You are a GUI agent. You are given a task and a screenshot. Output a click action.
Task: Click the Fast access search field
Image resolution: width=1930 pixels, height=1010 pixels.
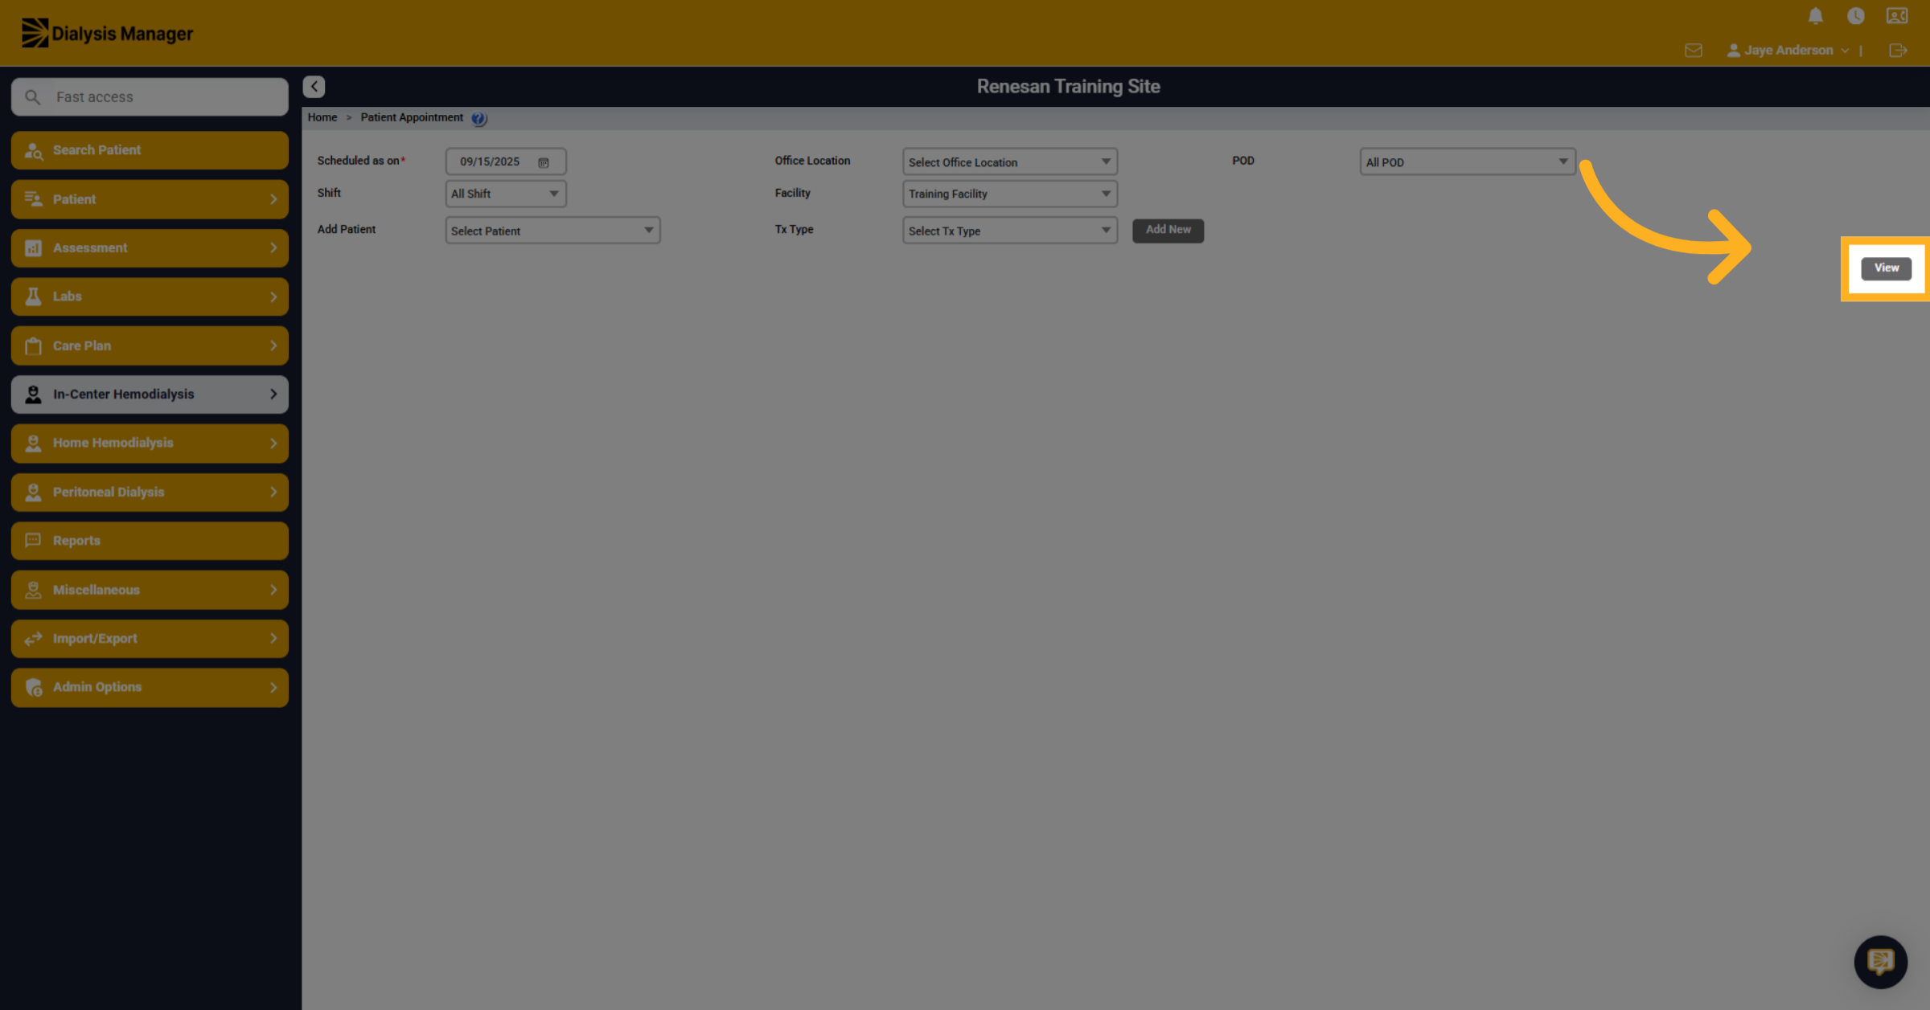pos(150,97)
